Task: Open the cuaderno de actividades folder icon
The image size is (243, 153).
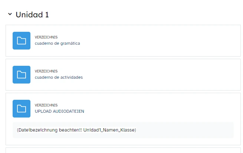Action: [x=22, y=75]
